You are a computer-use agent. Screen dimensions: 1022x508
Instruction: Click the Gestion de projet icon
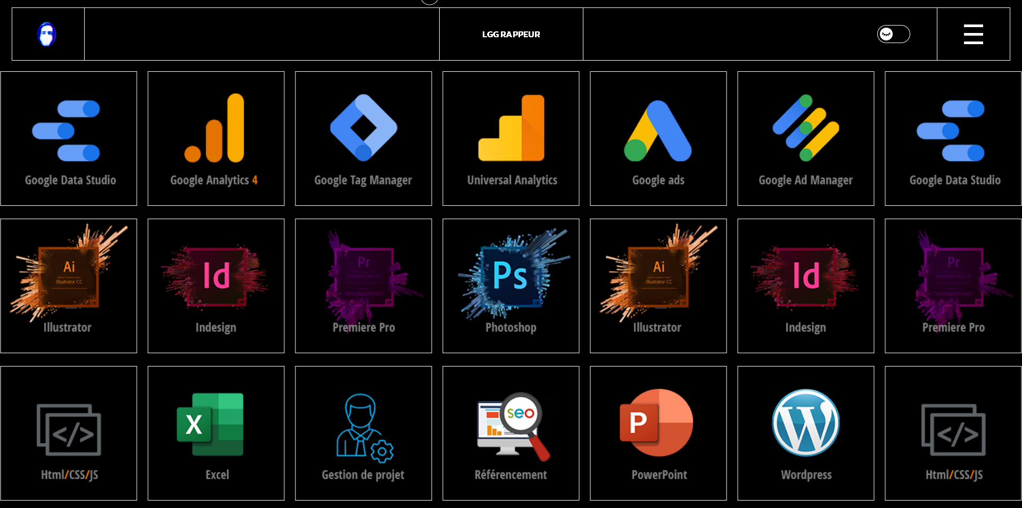tap(364, 427)
